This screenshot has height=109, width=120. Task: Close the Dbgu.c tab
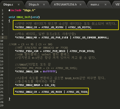click(x=19, y=4)
